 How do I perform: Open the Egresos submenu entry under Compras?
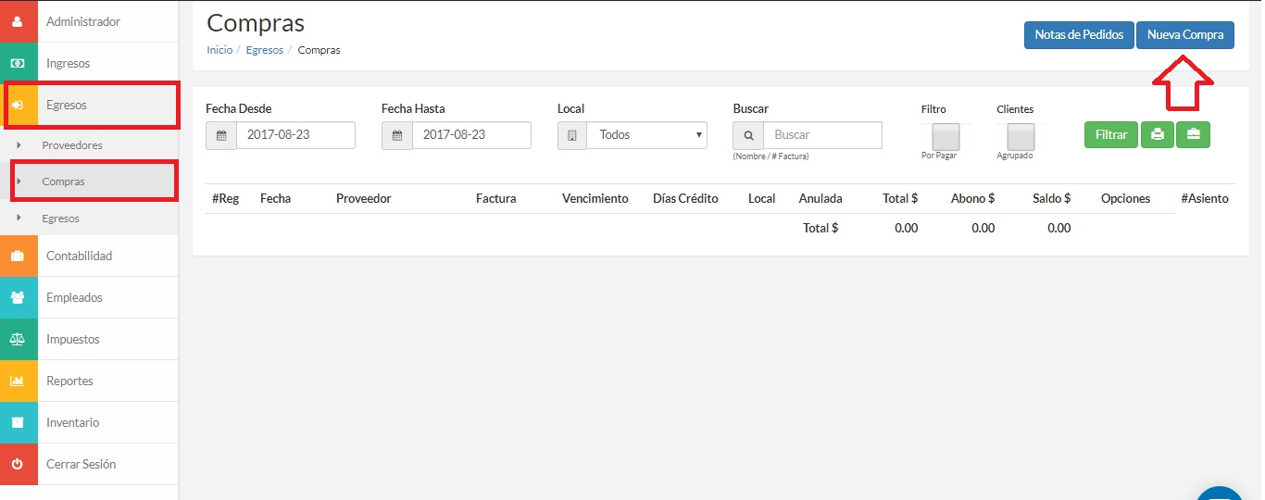60,219
